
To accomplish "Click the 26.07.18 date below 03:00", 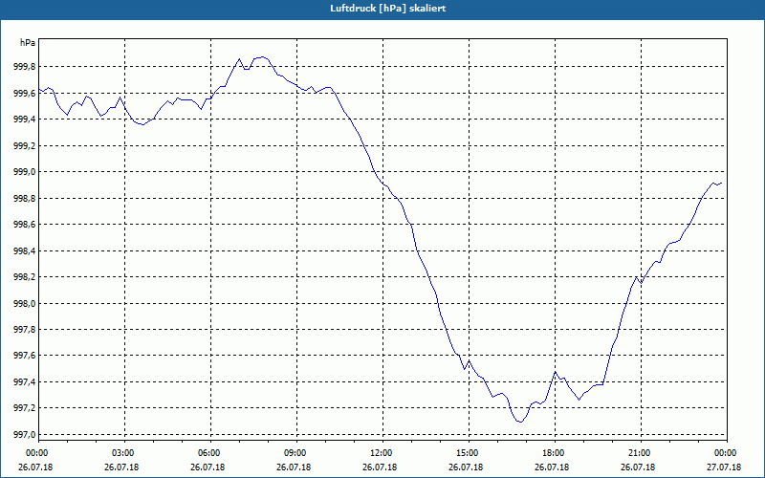I will coord(121,467).
